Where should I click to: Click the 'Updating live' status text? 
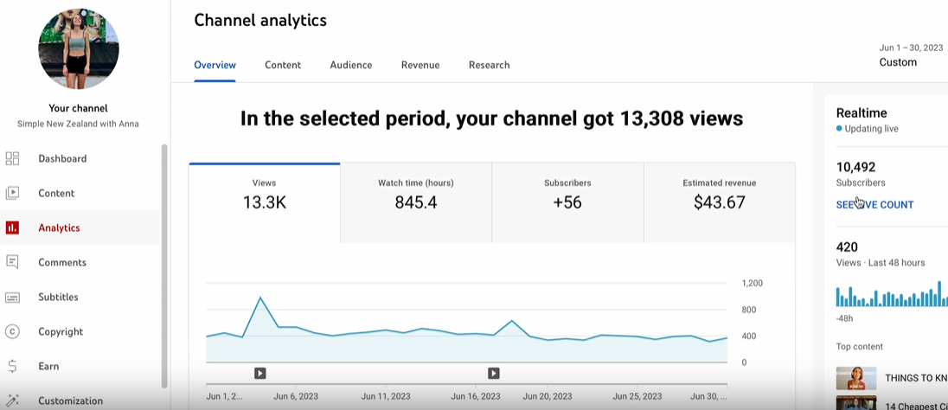pyautogui.click(x=871, y=129)
